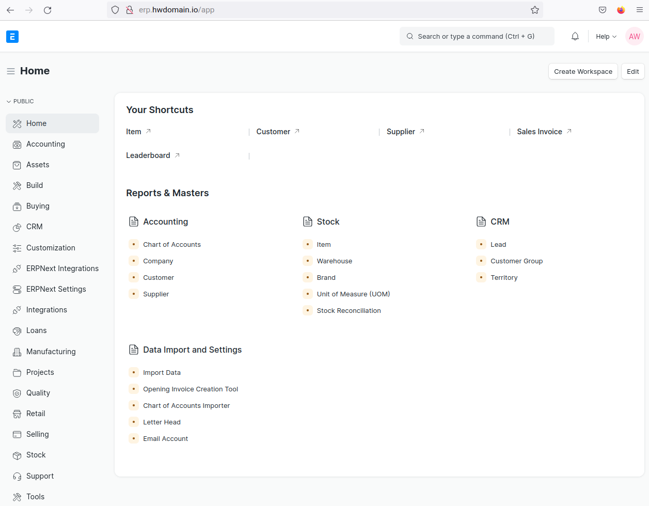The height and width of the screenshot is (506, 649).
Task: Click the Accounting sidebar icon
Action: coord(17,145)
